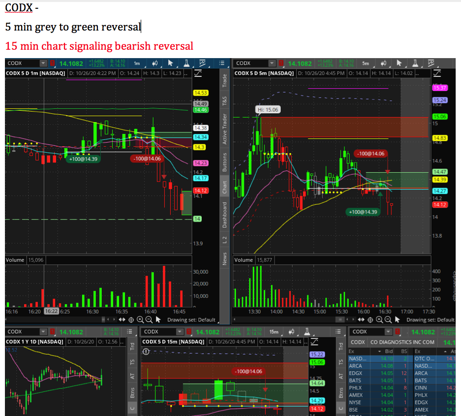Image resolution: width=461 pixels, height=416 pixels.
Task: Click zoom in magnifier under 1m chart
Action: pyautogui.click(x=140, y=320)
